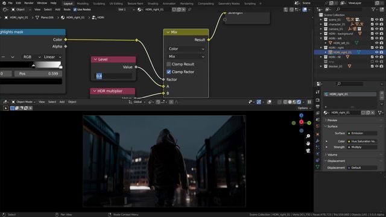The height and width of the screenshot is (217, 386).
Task: Click the Blender logo icon in menu bar
Action: tap(4, 3)
